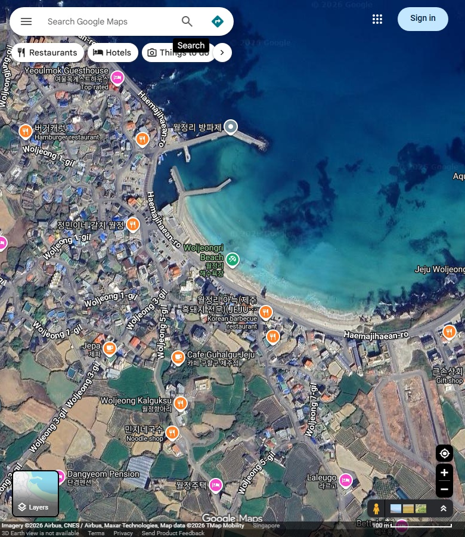Click the 큰손상회 Gift shop label

tap(448, 375)
